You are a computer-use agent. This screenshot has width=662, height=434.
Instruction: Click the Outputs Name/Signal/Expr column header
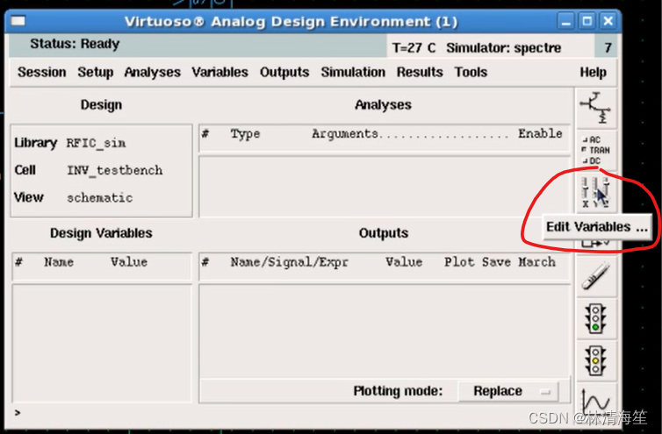289,262
